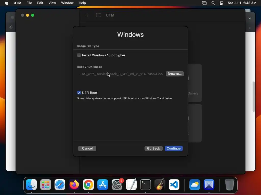Click the boot image file path field
Screen dimensions: 261x195
tap(121, 74)
